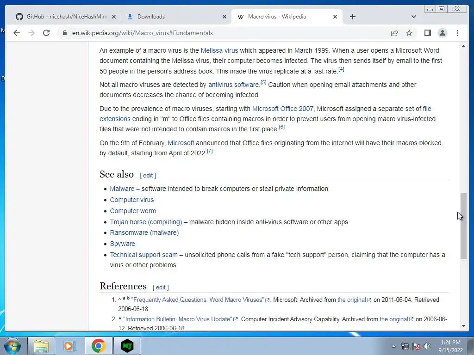
Task: Share this page via share icon
Action: click(x=394, y=33)
